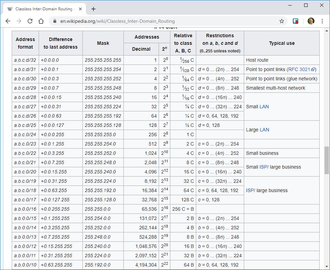Viewport: 330px width, 270px height.
Task: Close the Classless Inter-Domain Routing tab
Action: (x=80, y=9)
